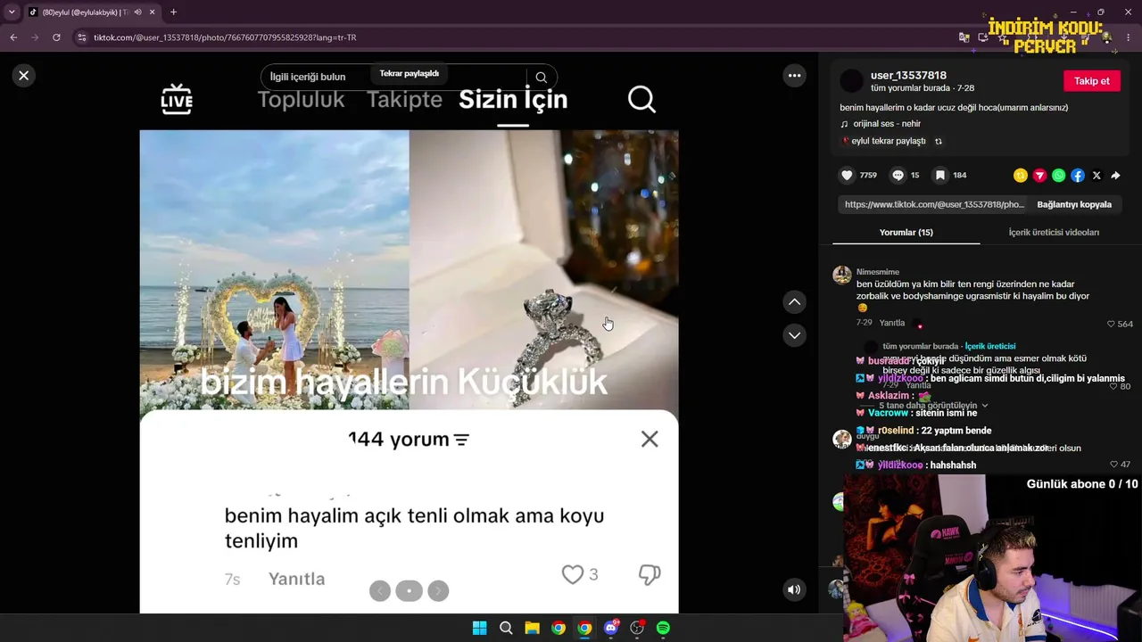The width and height of the screenshot is (1142, 642).
Task: Open user_13537818 profile name
Action: coord(908,76)
